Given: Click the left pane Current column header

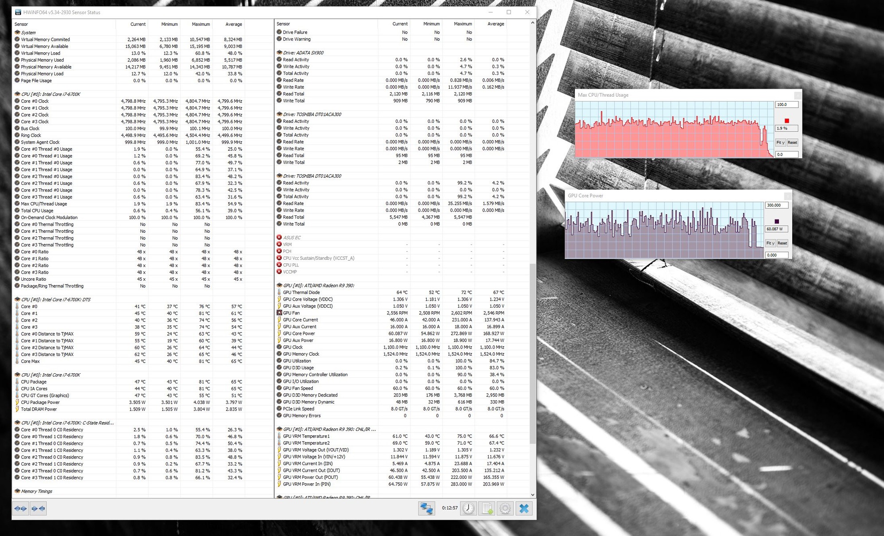Looking at the screenshot, I should point(132,24).
